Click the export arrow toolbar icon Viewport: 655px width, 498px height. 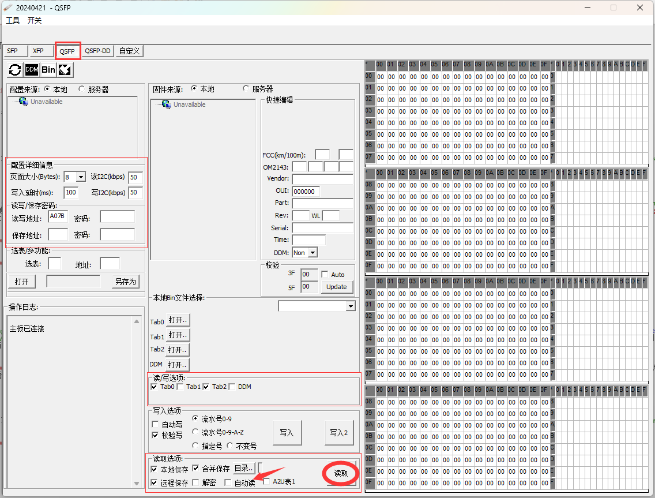pyautogui.click(x=64, y=70)
